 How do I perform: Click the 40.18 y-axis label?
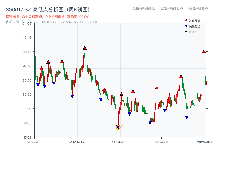[x=27, y=66]
